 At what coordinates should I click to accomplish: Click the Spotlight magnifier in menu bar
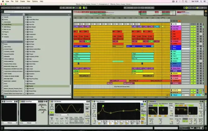201,1
